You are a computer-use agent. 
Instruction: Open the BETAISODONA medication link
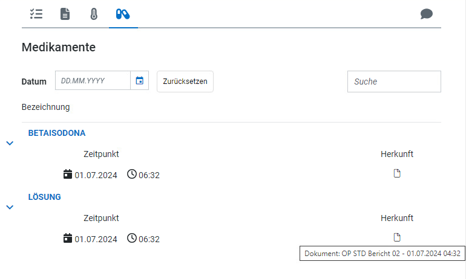[57, 133]
